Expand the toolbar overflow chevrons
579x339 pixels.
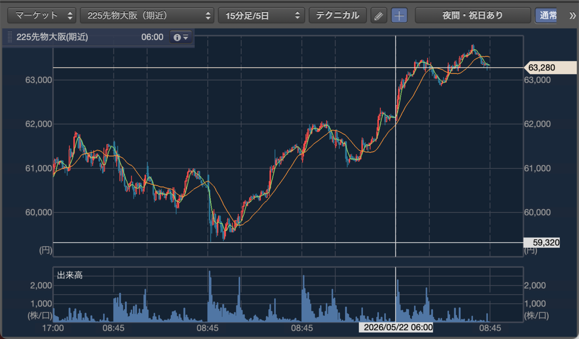tap(570, 15)
